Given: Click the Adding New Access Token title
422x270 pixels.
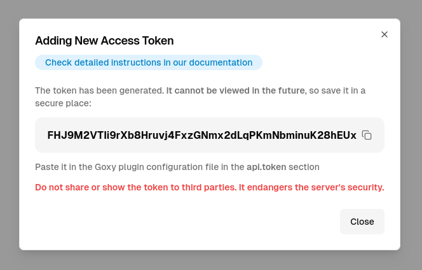Looking at the screenshot, I should 104,41.
